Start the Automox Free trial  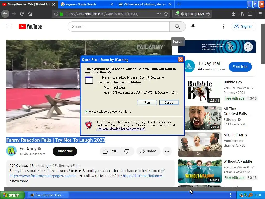tap(240, 67)
